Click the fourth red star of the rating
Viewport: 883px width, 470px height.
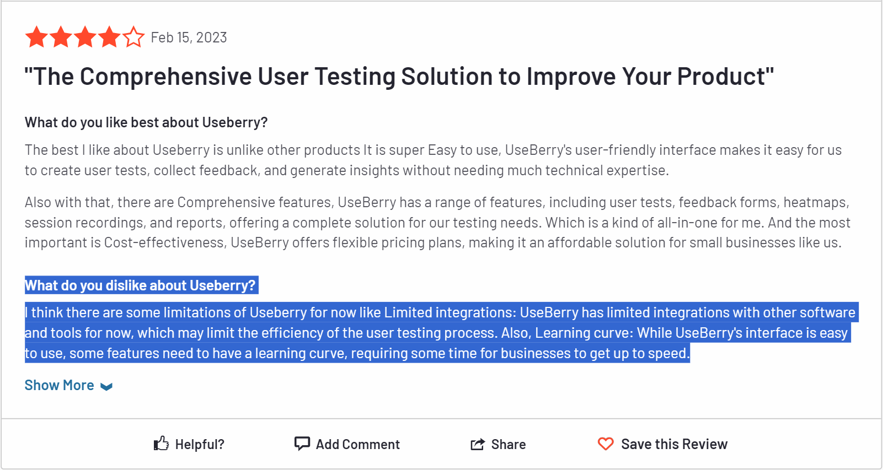tap(109, 36)
